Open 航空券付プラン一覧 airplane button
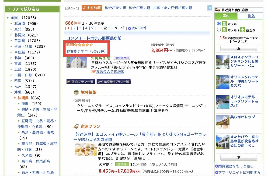Viewport: 267px width, 176px height. pos(114,82)
